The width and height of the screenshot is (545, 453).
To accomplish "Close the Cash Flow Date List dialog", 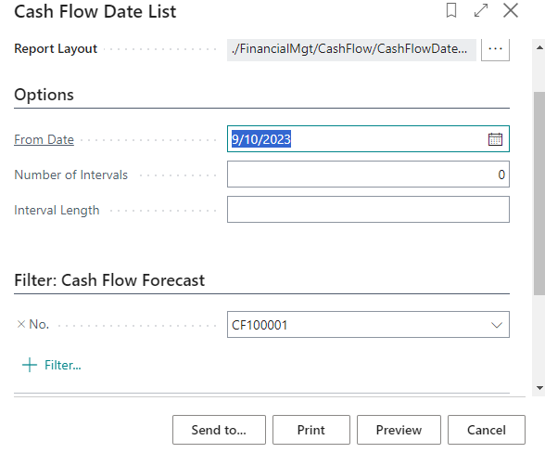I will 511,10.
